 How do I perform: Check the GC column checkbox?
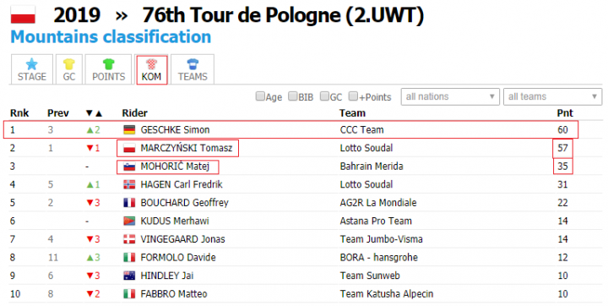pos(324,96)
